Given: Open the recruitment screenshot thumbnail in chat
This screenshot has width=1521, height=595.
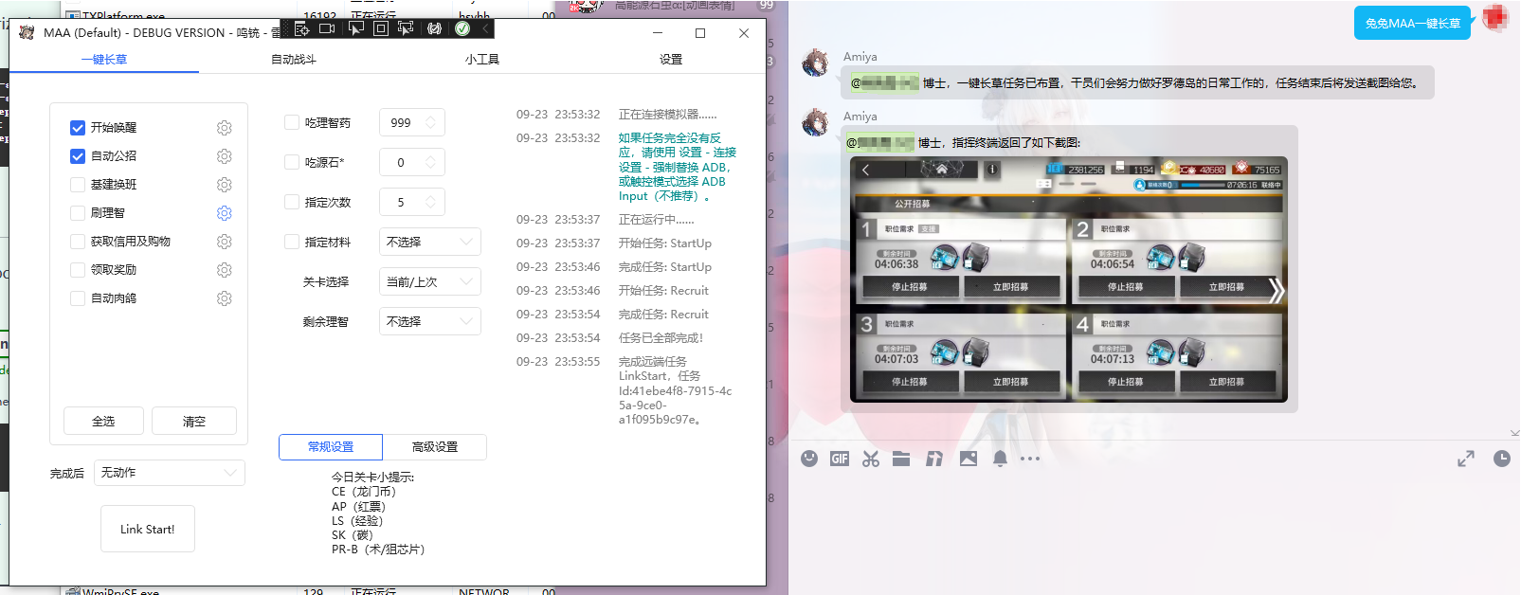Looking at the screenshot, I should click(x=1069, y=279).
